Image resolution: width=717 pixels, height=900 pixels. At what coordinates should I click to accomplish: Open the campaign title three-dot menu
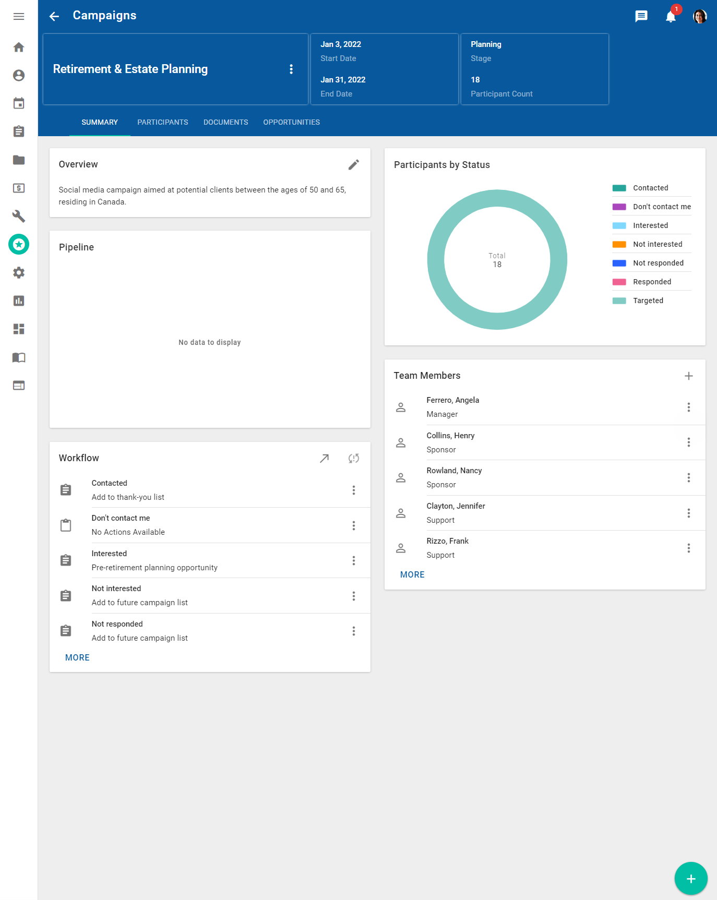[291, 69]
